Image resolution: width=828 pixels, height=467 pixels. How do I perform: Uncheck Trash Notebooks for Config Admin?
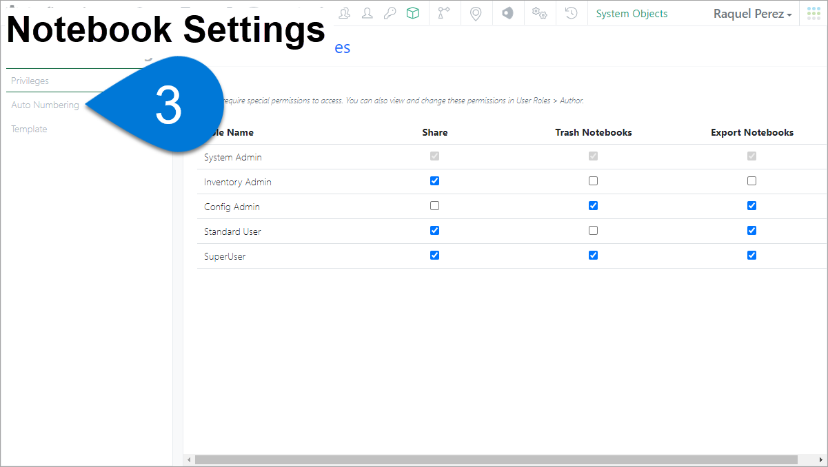pos(593,206)
